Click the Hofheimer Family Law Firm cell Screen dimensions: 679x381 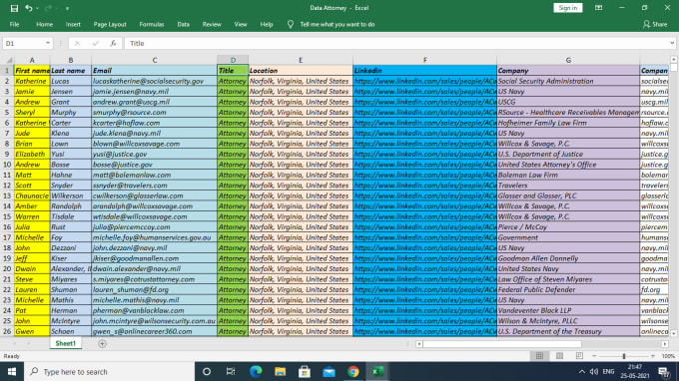[x=568, y=123]
